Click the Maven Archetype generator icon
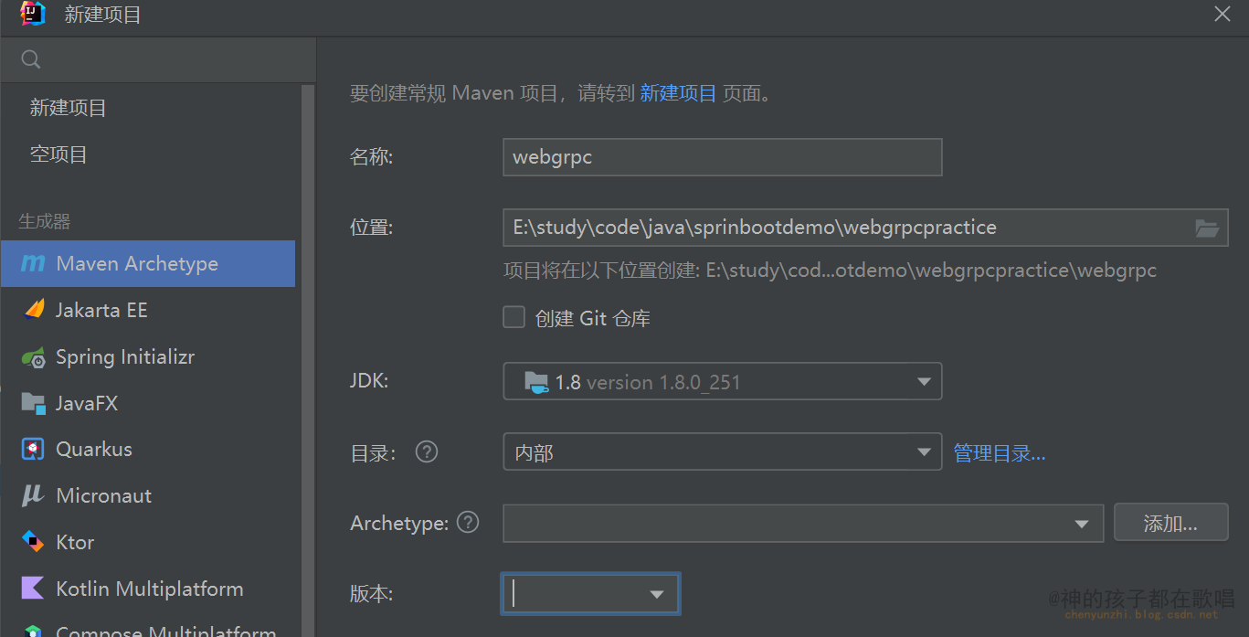 click(33, 264)
